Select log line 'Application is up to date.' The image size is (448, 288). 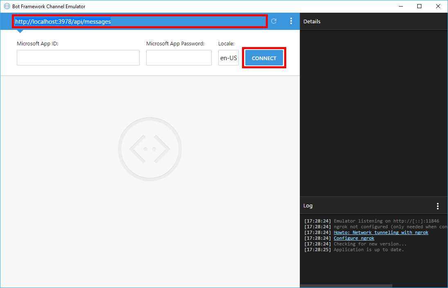click(369, 250)
